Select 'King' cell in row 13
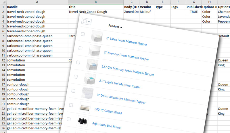Viewport: 230px width, 133px height. pos(224,65)
